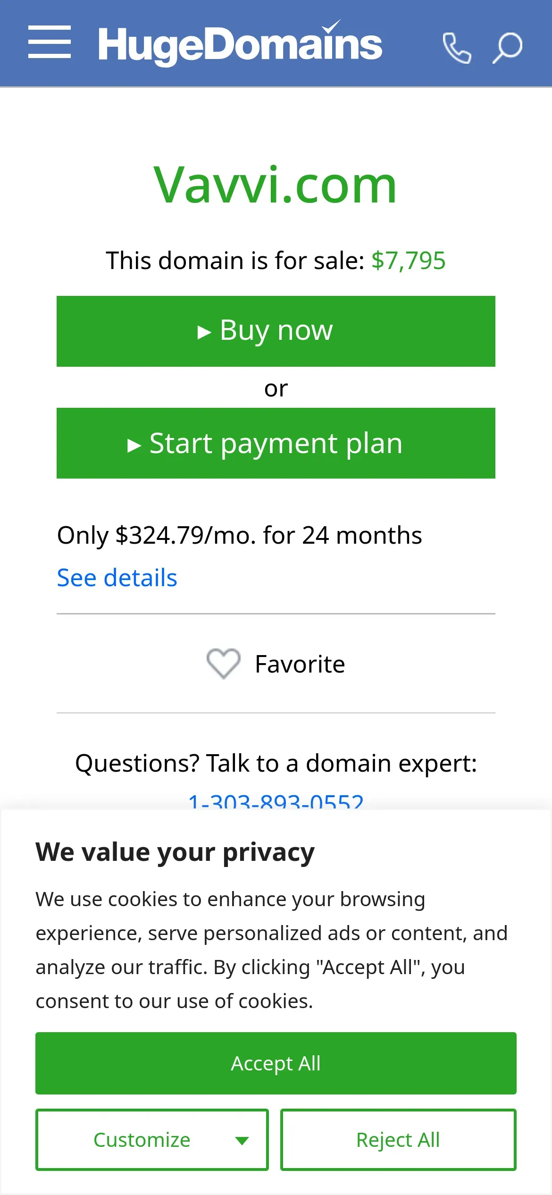Expand the Customize cookie options
The width and height of the screenshot is (552, 1195).
142,1140
